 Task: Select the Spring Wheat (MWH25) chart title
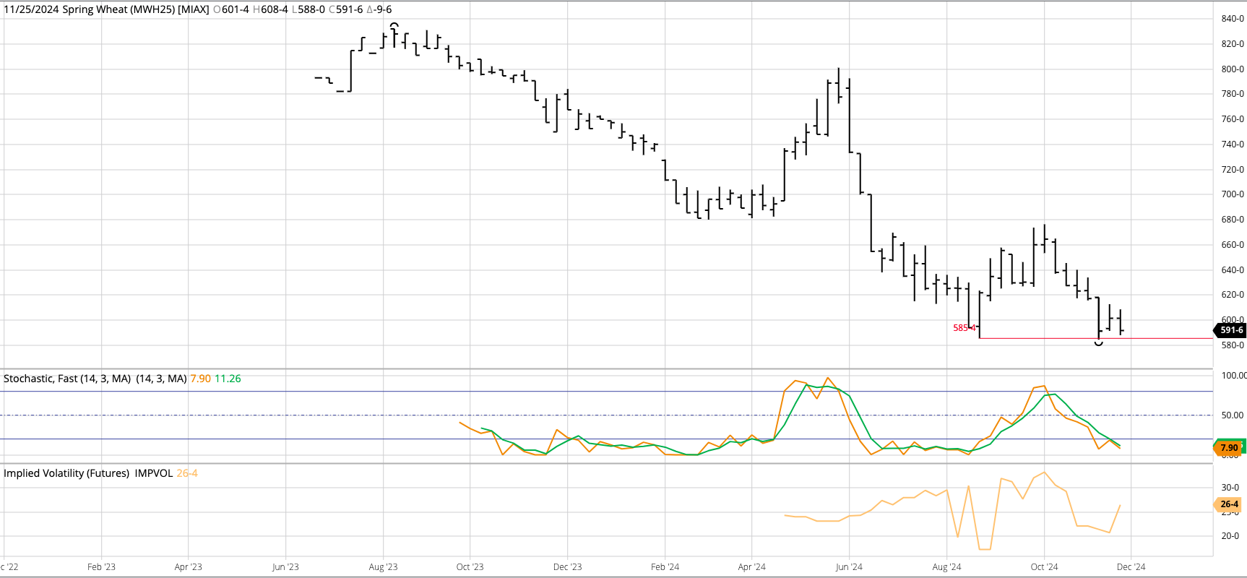click(x=106, y=9)
